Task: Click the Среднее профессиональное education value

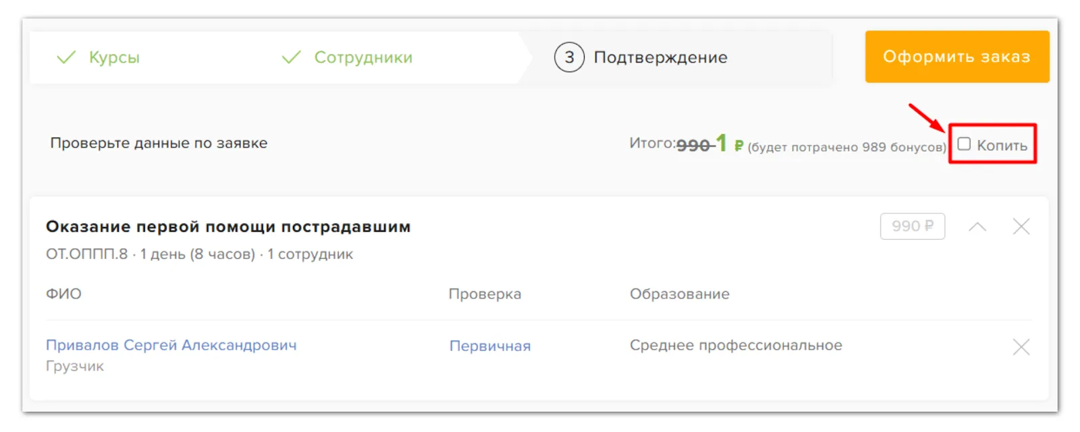Action: (736, 345)
